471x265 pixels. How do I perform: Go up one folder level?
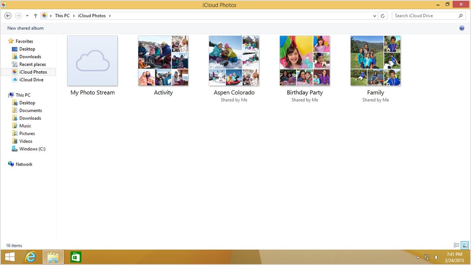[35, 16]
